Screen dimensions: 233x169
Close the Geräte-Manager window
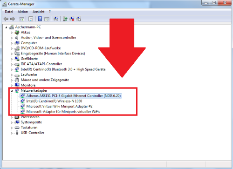coord(225,3)
